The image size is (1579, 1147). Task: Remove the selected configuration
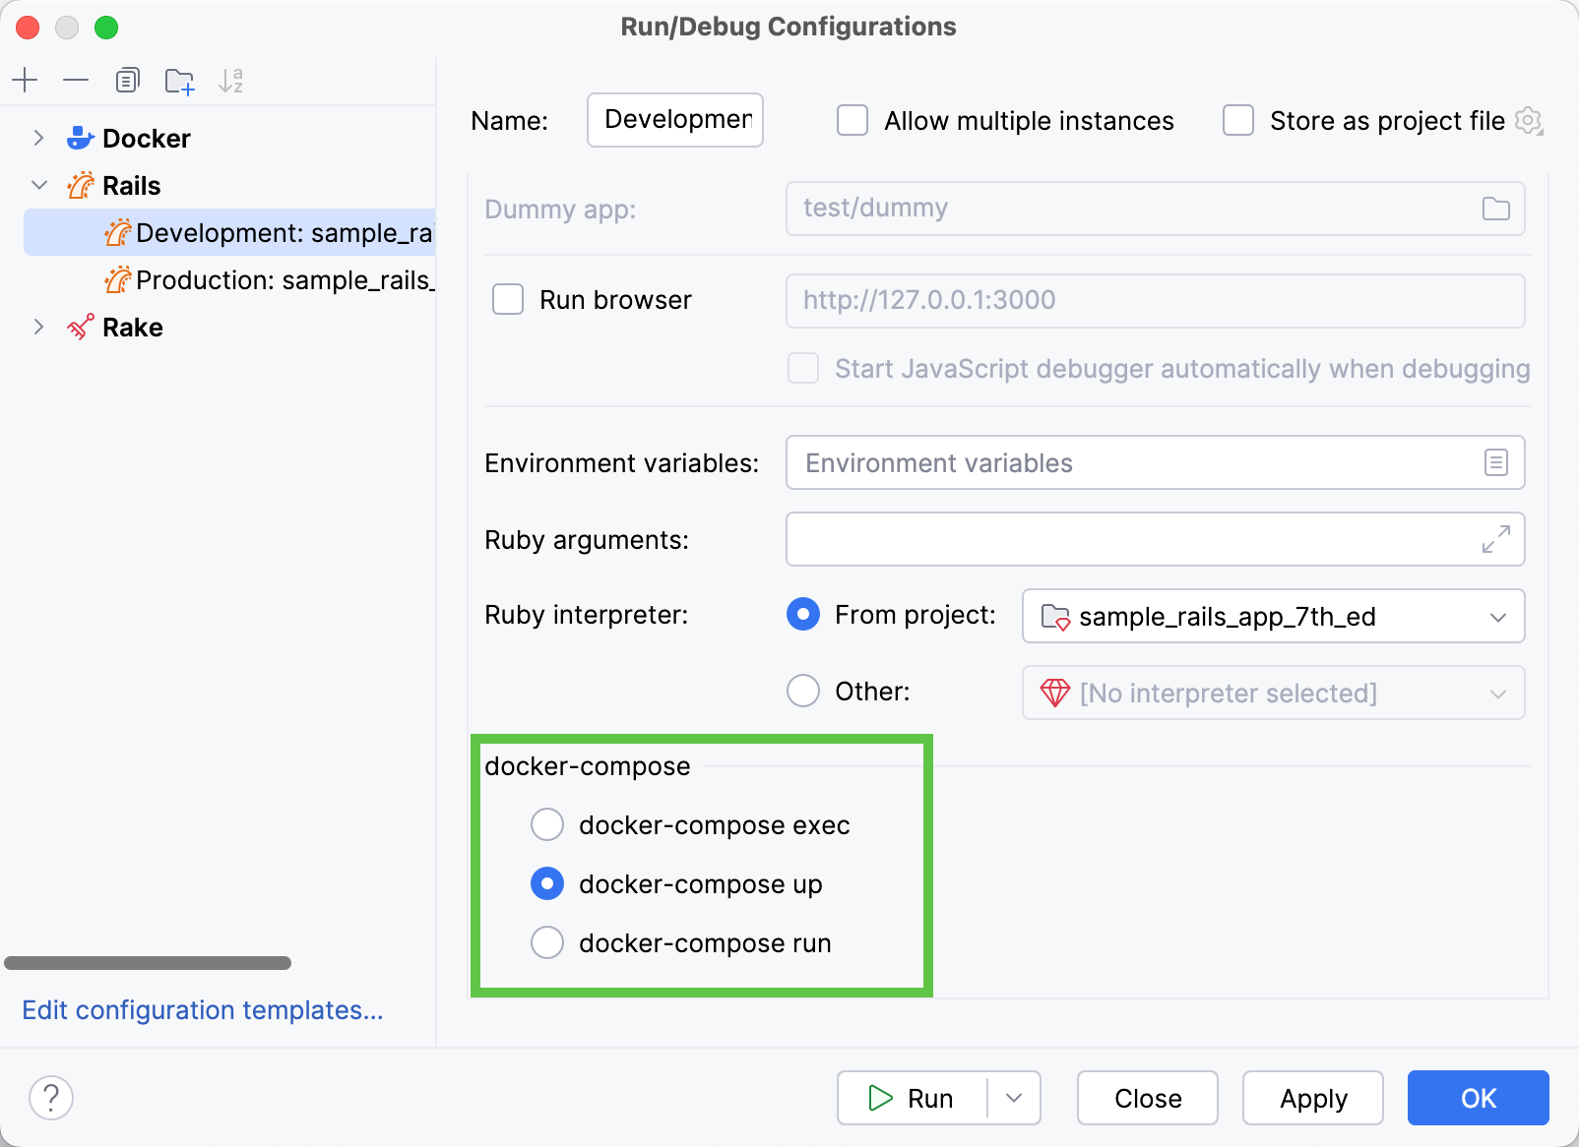pos(76,80)
